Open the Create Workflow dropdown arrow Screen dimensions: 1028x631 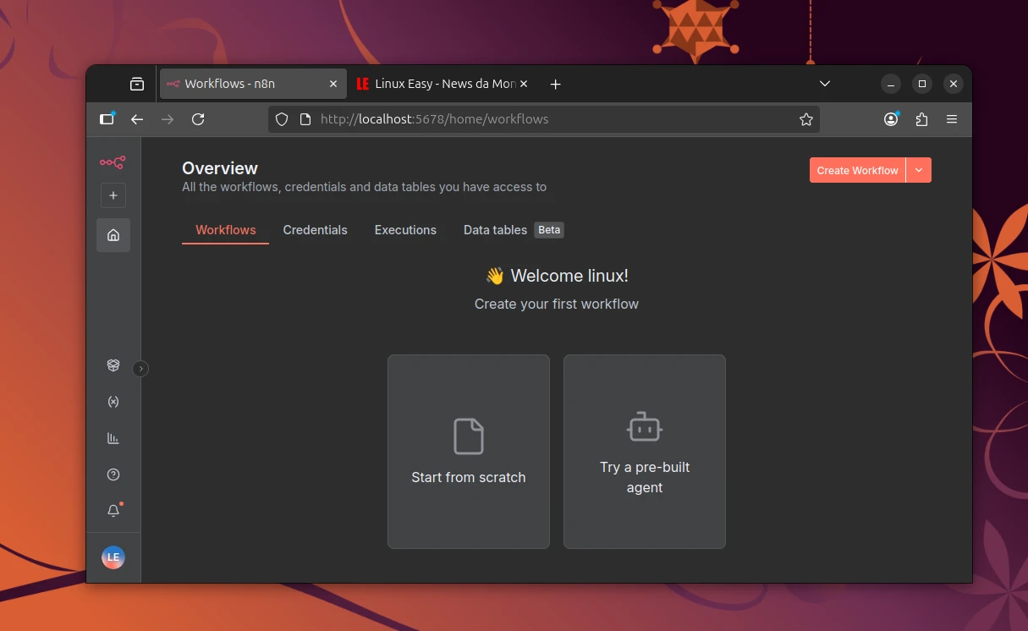919,170
